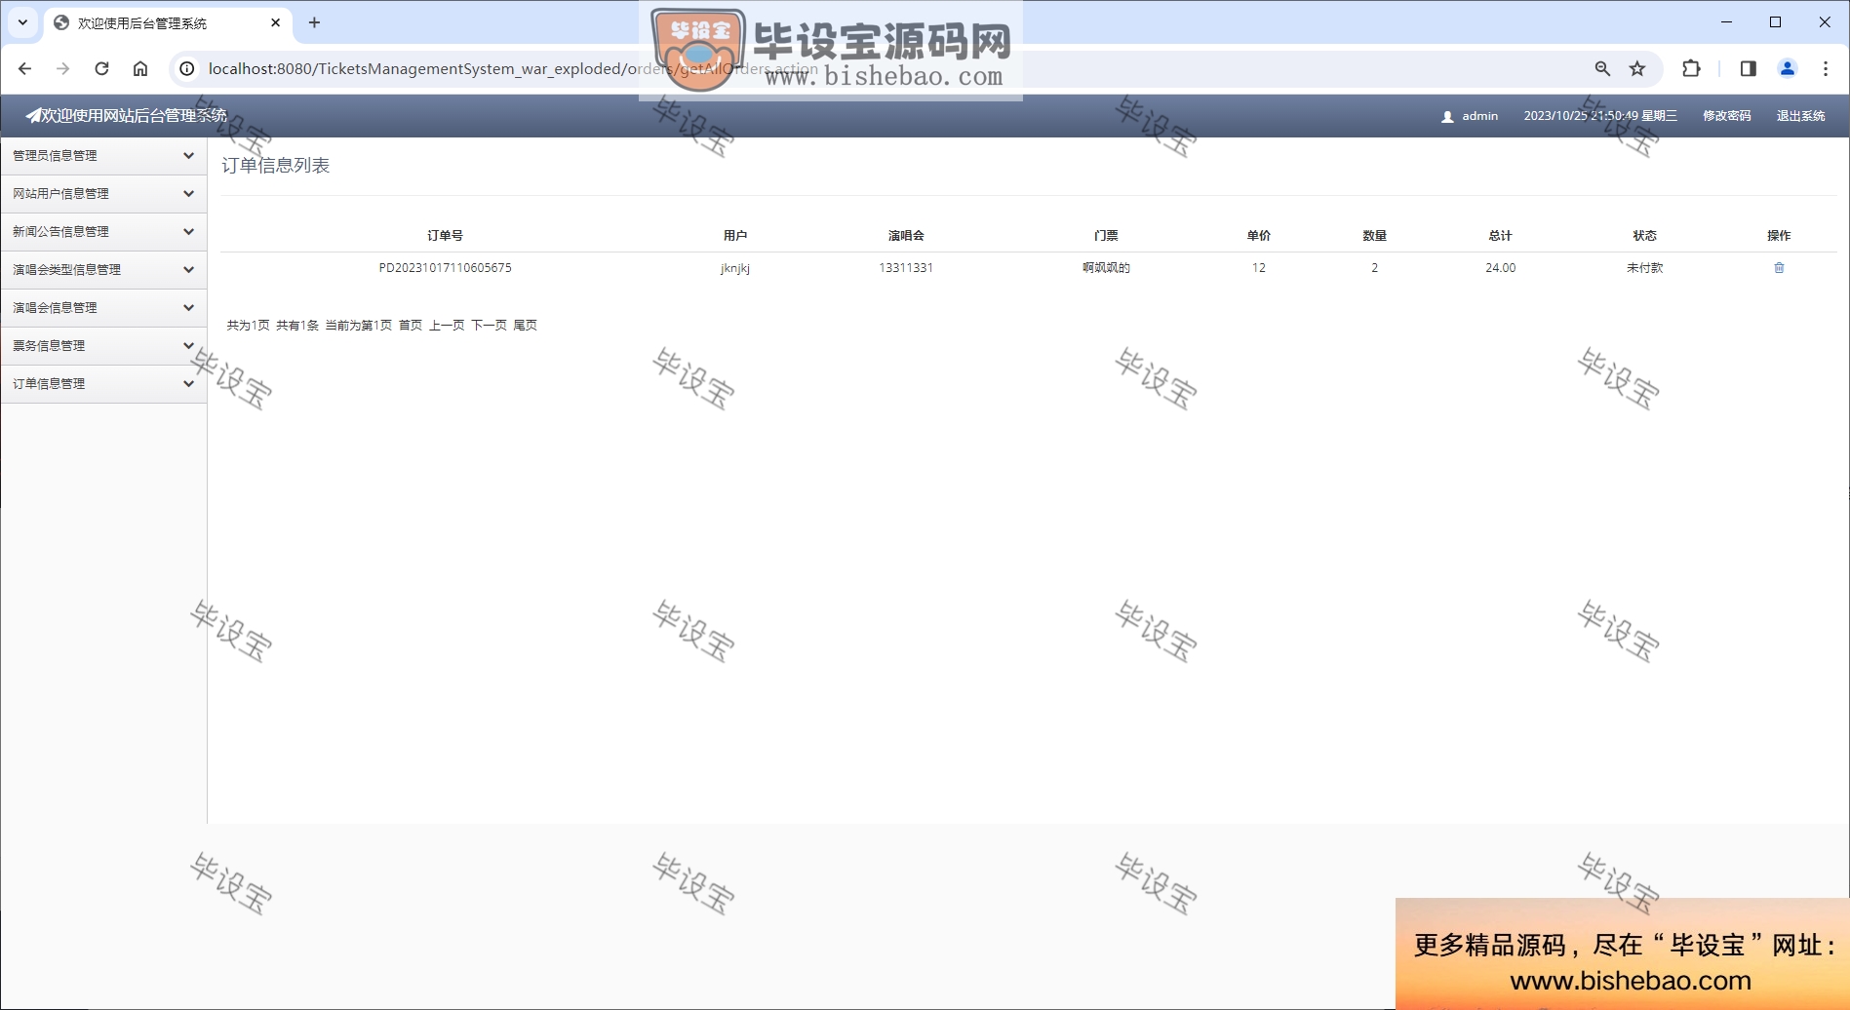Delete order PD20231017110605675 with trash icon
Image resolution: width=1850 pixels, height=1010 pixels.
pyautogui.click(x=1779, y=268)
